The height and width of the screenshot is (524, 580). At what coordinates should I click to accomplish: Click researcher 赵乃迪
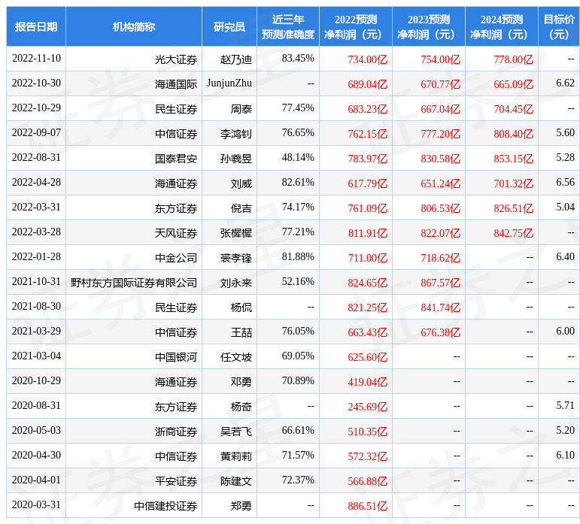point(236,59)
